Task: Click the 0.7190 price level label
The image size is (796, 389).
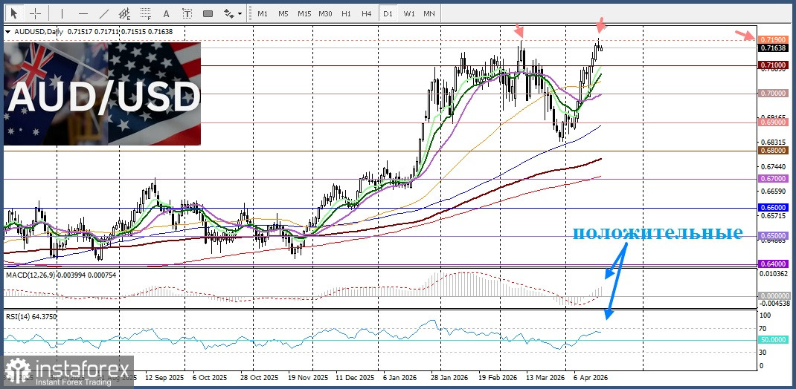Action: (x=771, y=39)
